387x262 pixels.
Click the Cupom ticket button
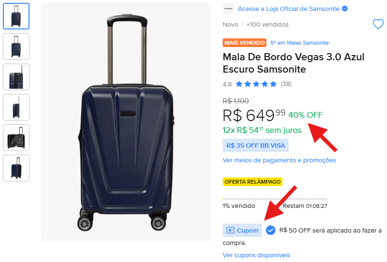click(x=243, y=230)
